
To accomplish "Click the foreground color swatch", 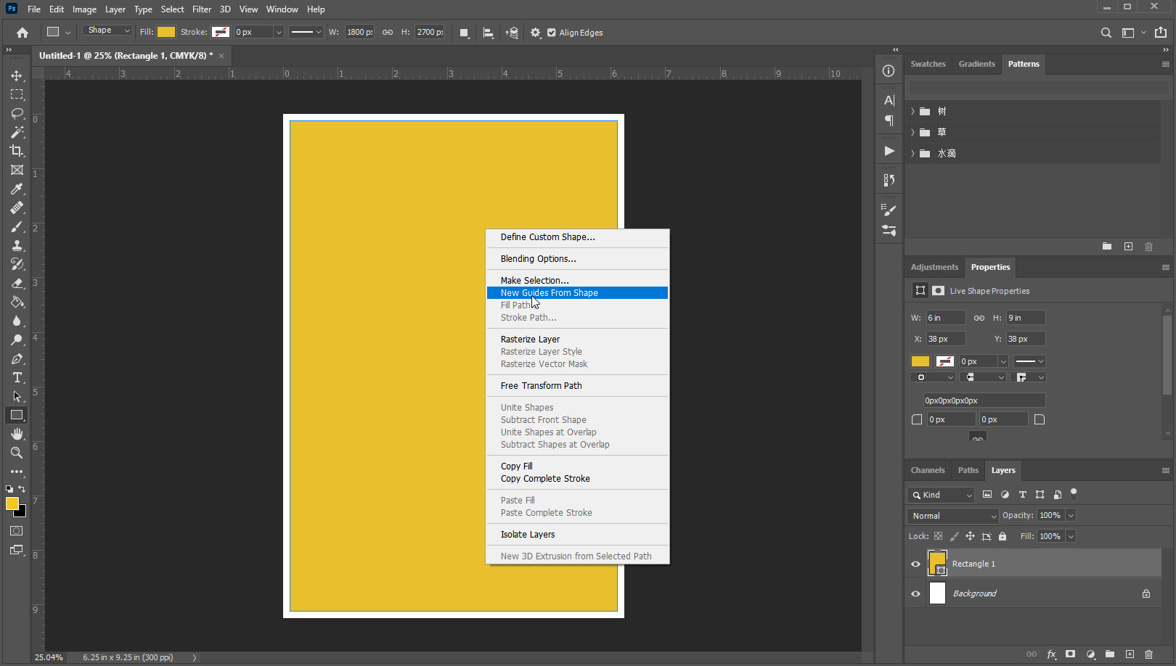I will [x=12, y=503].
